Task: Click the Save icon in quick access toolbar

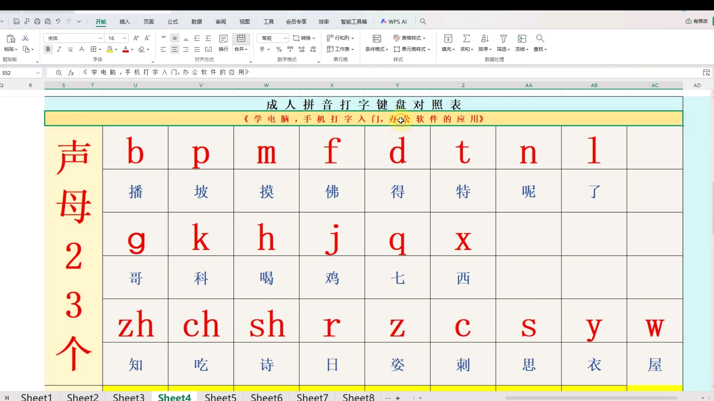Action: click(x=16, y=22)
